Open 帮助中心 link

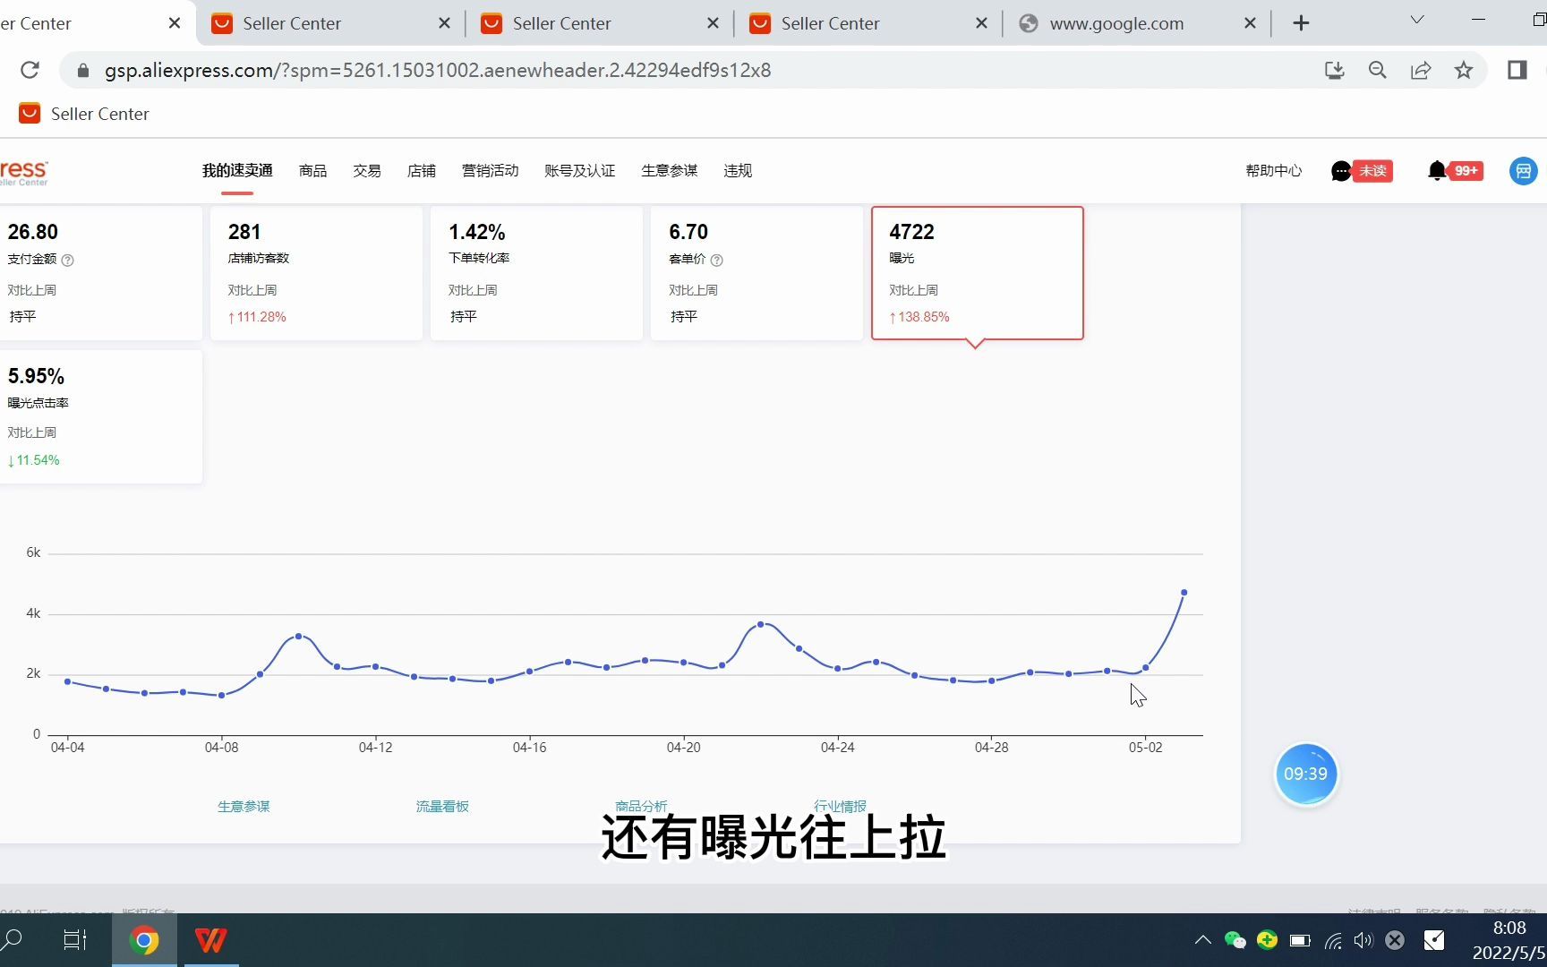click(x=1274, y=171)
